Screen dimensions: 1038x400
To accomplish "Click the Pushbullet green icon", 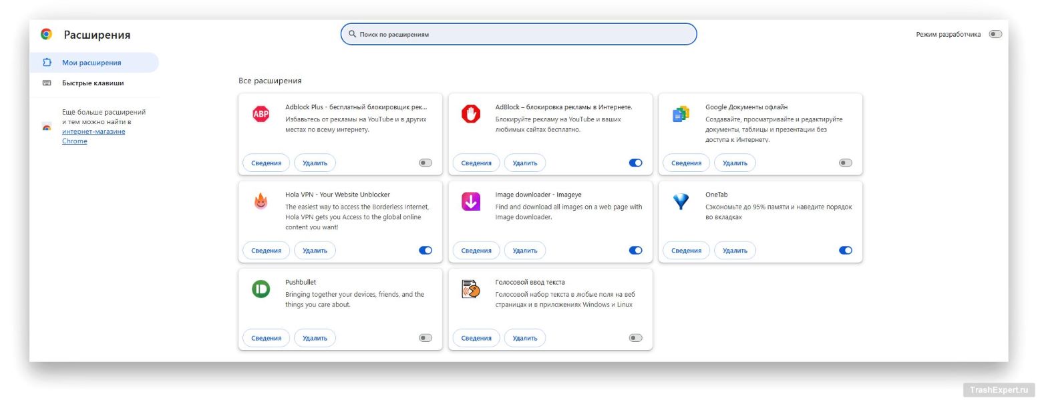I will coord(261,289).
